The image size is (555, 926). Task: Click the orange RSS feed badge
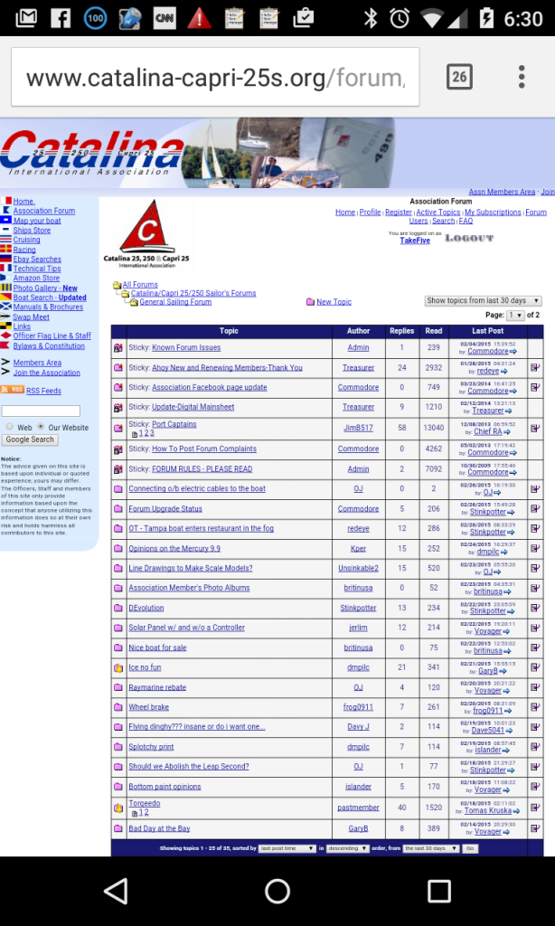coord(13,391)
